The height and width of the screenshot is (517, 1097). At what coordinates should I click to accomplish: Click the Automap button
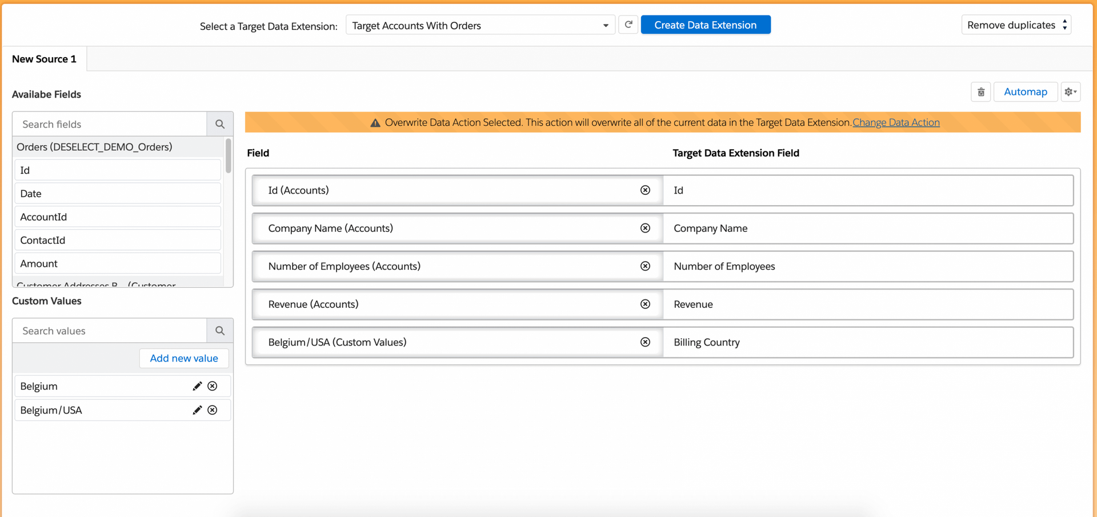tap(1025, 92)
